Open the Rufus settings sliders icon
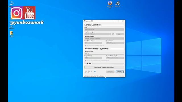182x102 pixels. 92,72
